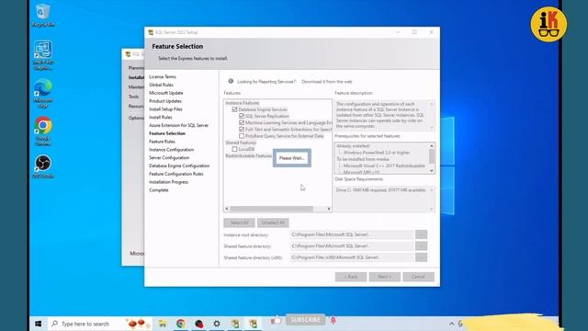
Task: Click the License Terms step
Action: [163, 76]
